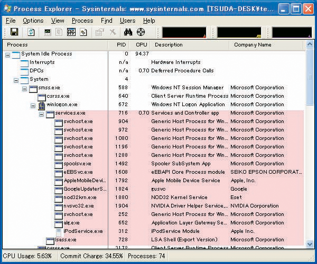
Task: Open the Find menu
Action: coord(107,21)
